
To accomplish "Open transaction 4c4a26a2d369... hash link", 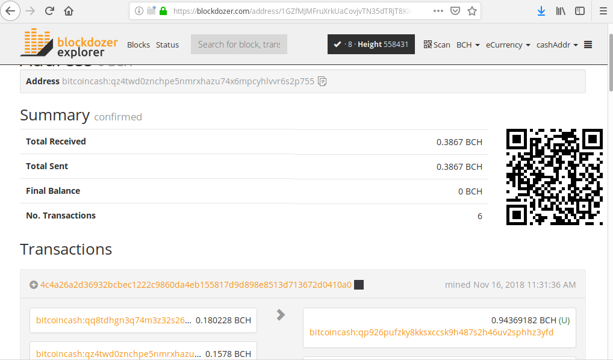I will (196, 285).
